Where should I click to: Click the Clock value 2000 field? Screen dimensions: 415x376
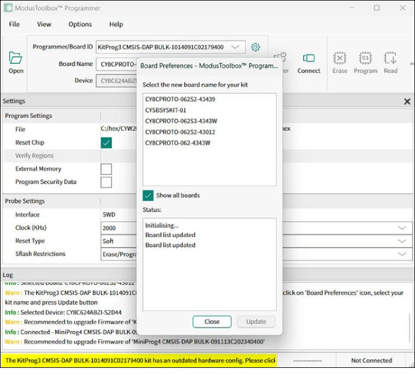tap(118, 228)
